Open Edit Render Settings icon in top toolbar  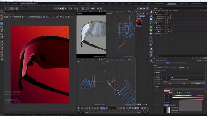[x=144, y=9]
